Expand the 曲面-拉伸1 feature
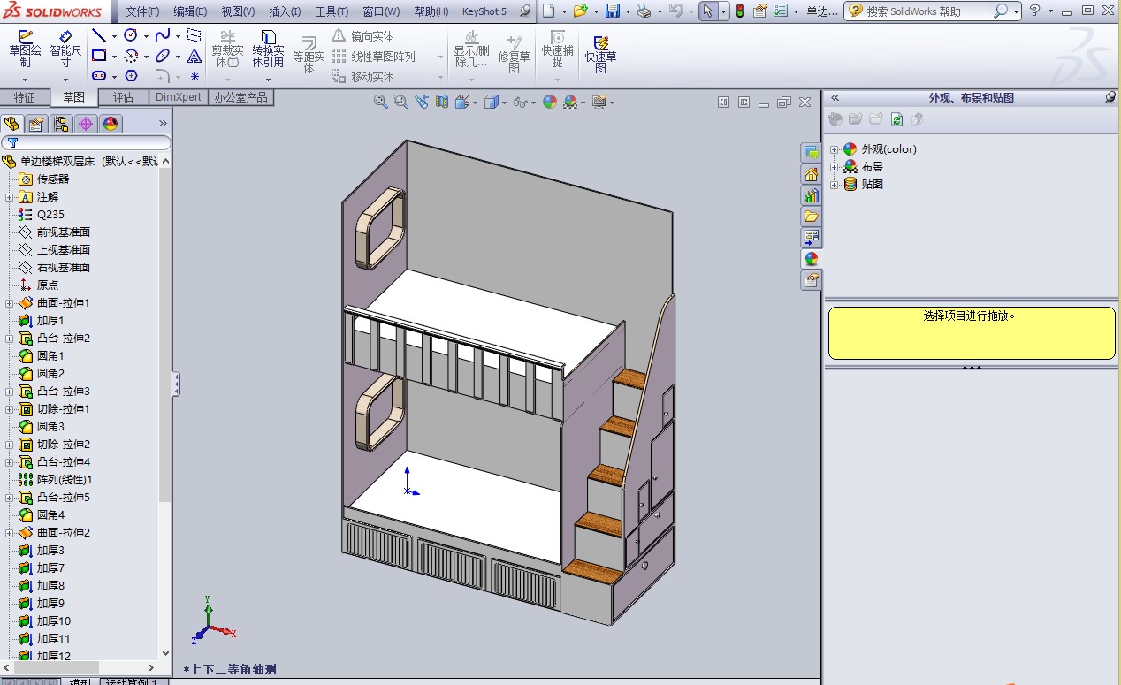 (10, 303)
